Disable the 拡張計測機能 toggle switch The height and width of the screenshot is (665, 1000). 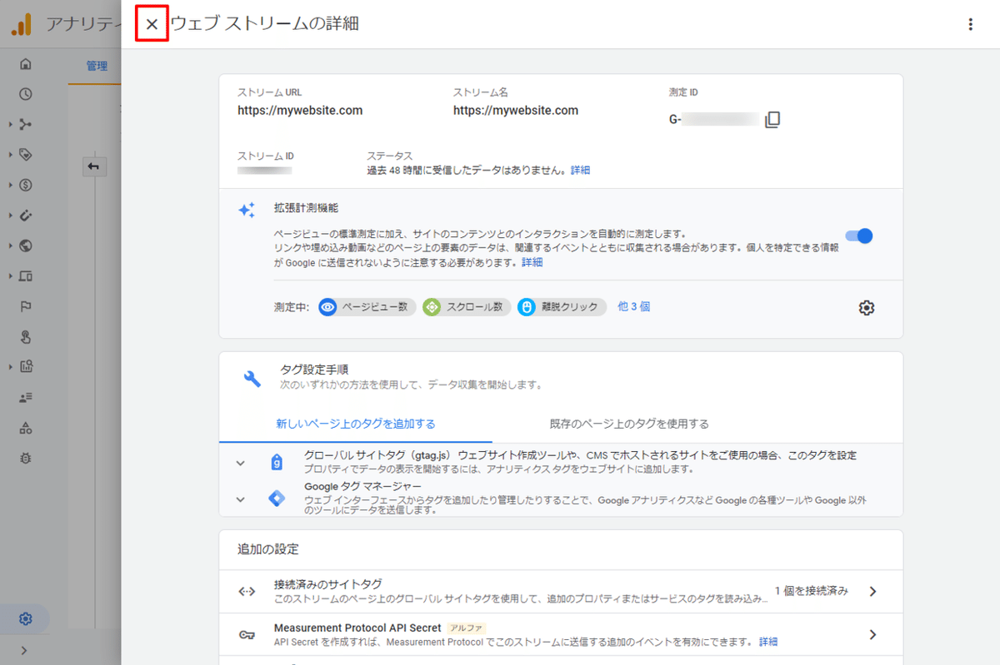tap(857, 236)
